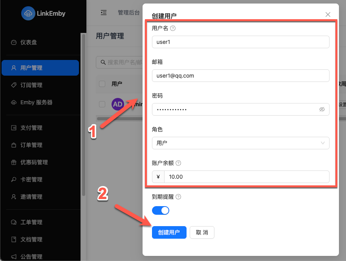
Task: Cancel the dialog with 取消
Action: click(x=202, y=232)
